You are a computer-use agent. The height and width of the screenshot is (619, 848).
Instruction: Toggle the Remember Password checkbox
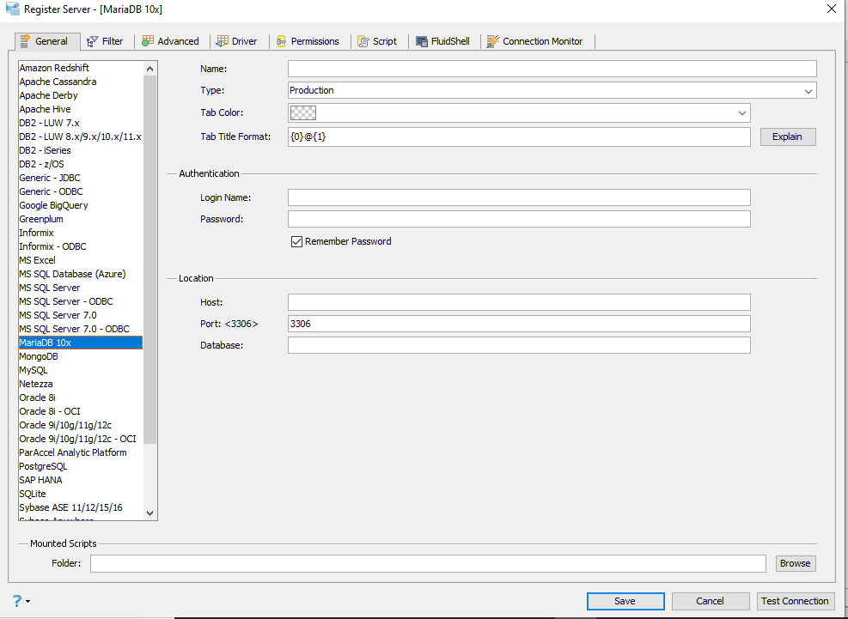coord(296,241)
